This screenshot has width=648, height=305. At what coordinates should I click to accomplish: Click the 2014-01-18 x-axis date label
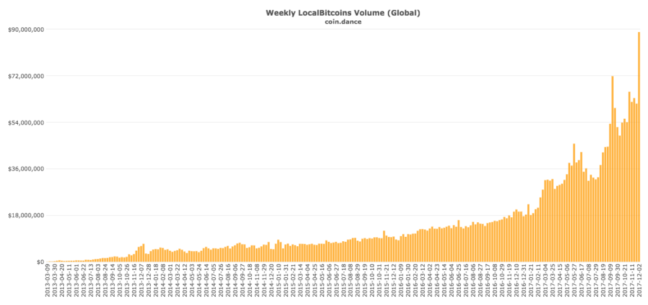coord(156,282)
